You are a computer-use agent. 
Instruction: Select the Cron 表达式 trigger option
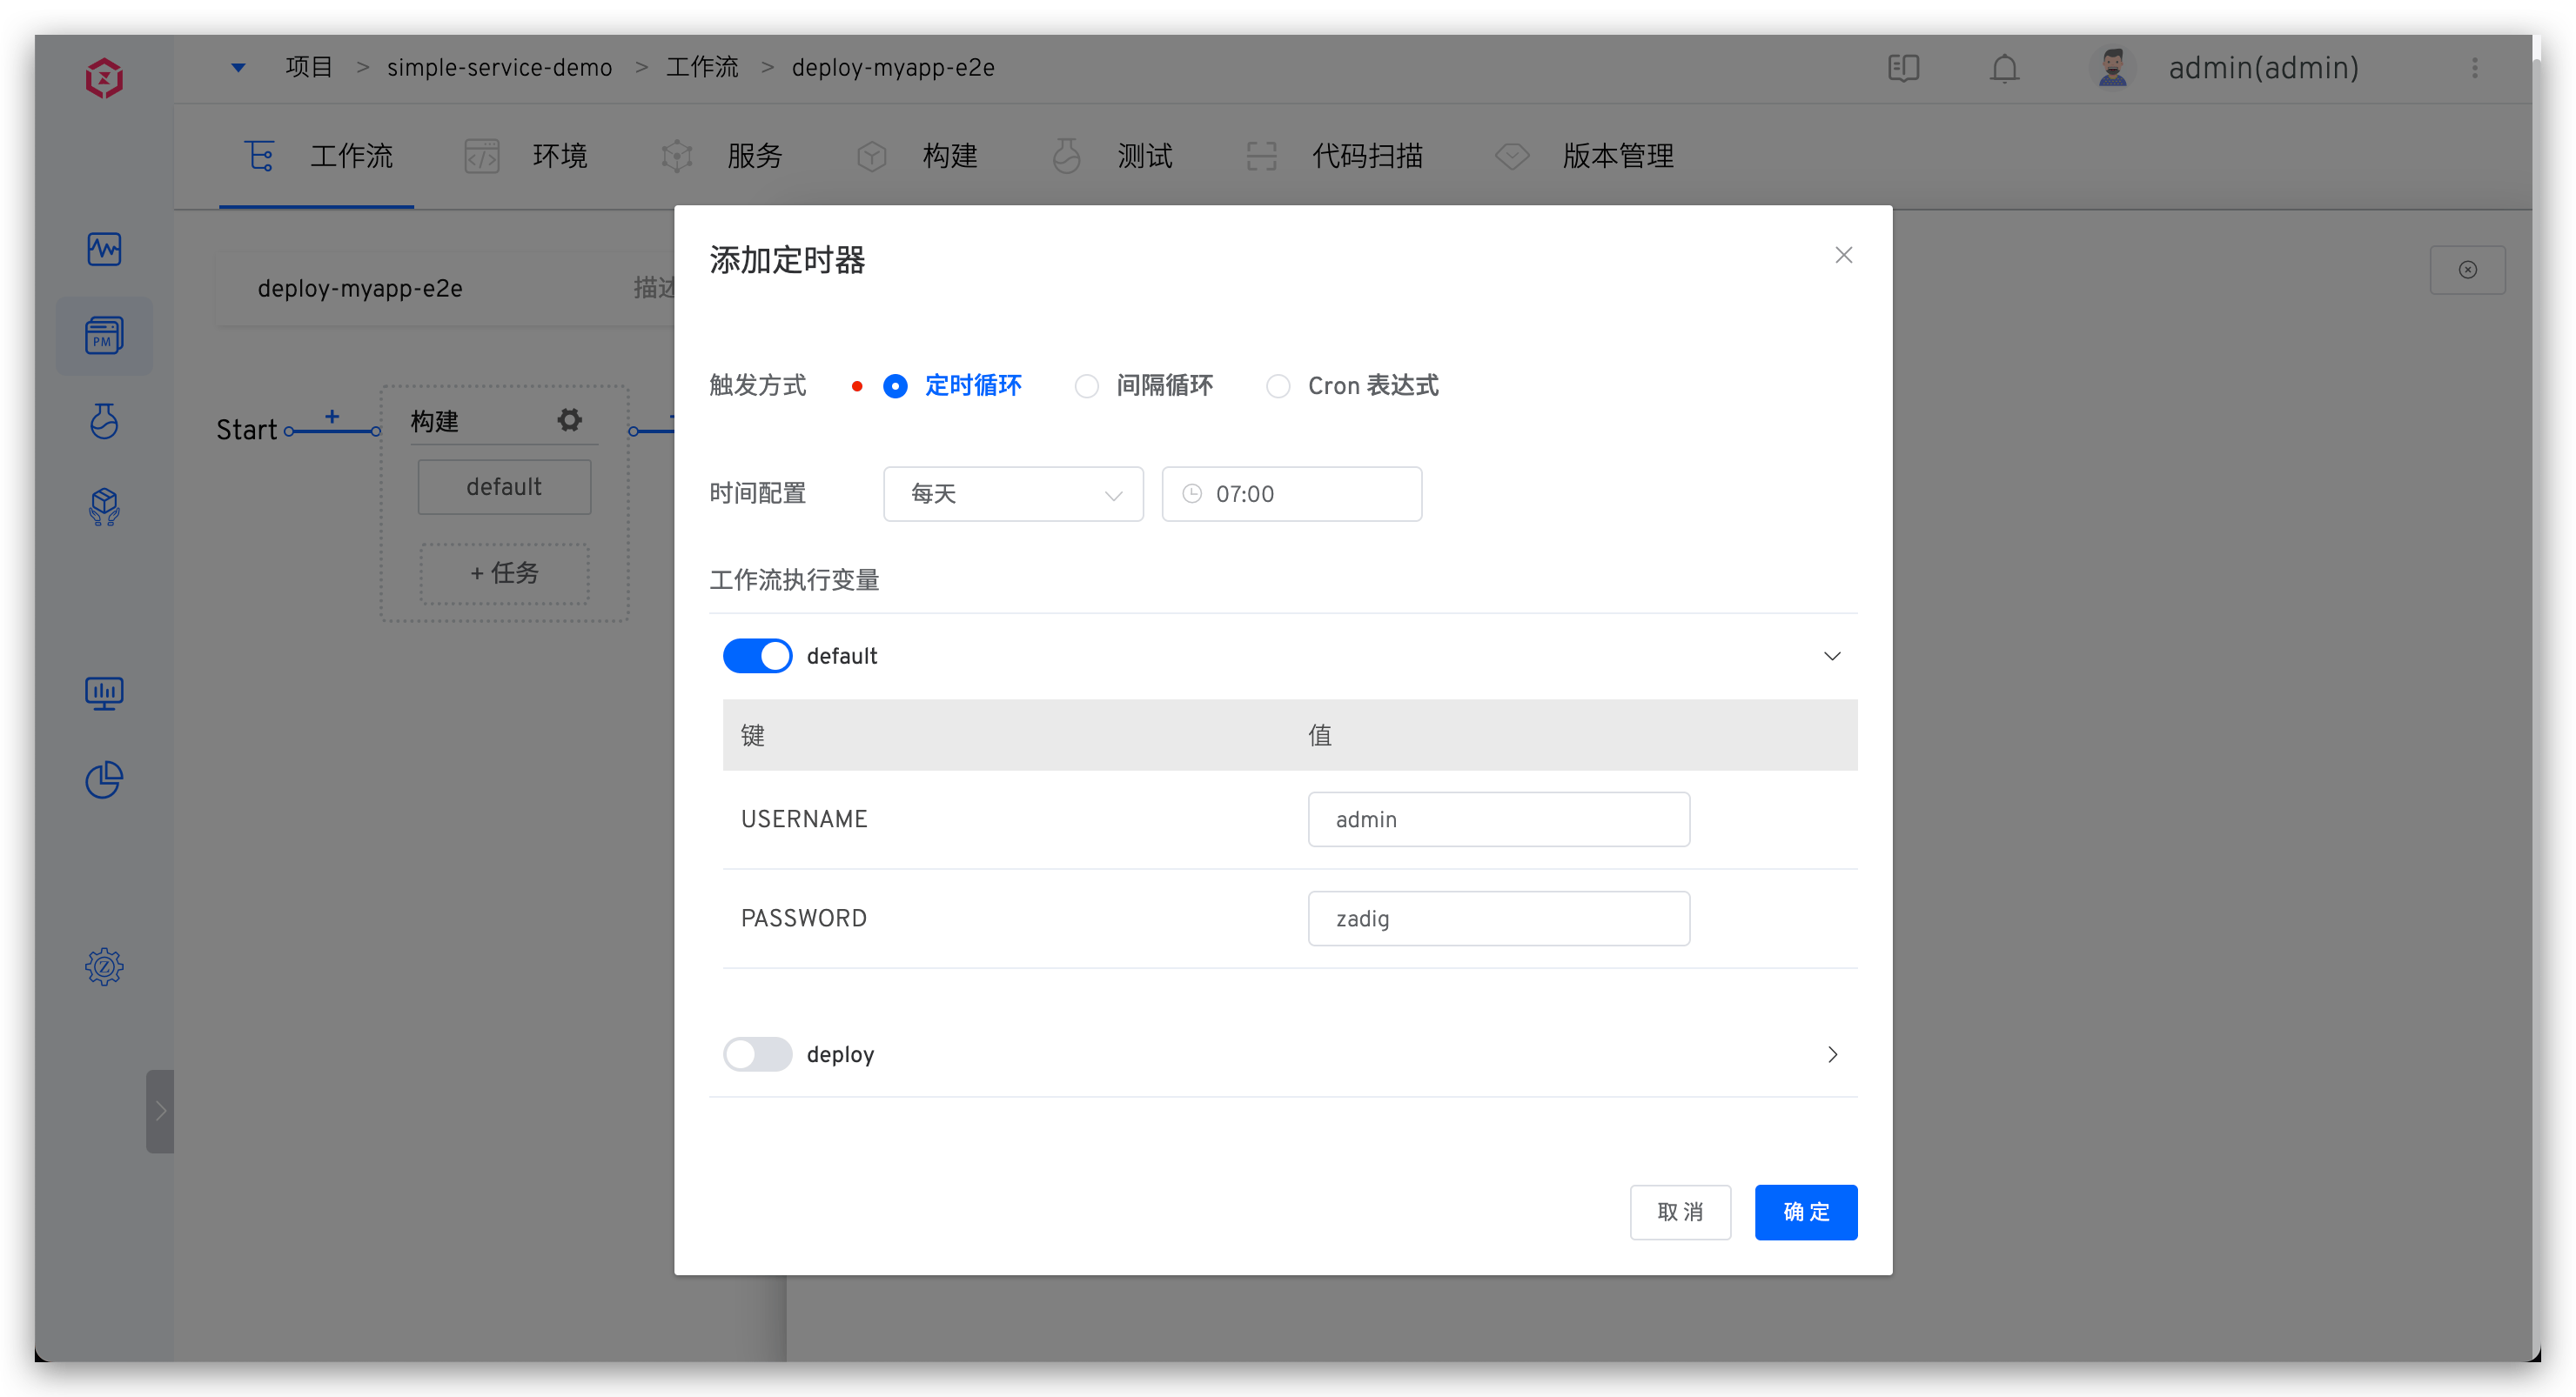(x=1278, y=385)
